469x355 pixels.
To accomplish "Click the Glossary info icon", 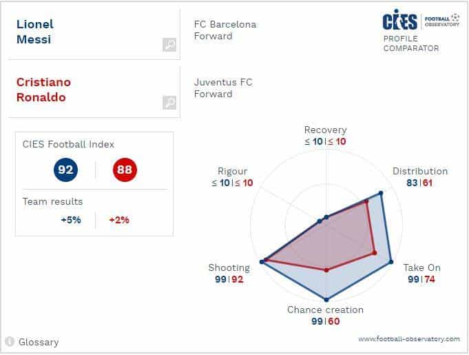I will 10,342.
